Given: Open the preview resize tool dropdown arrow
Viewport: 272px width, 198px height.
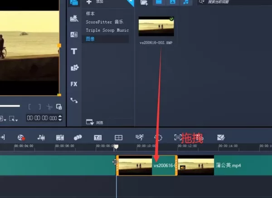Looking at the screenshot, I should pos(17,120).
